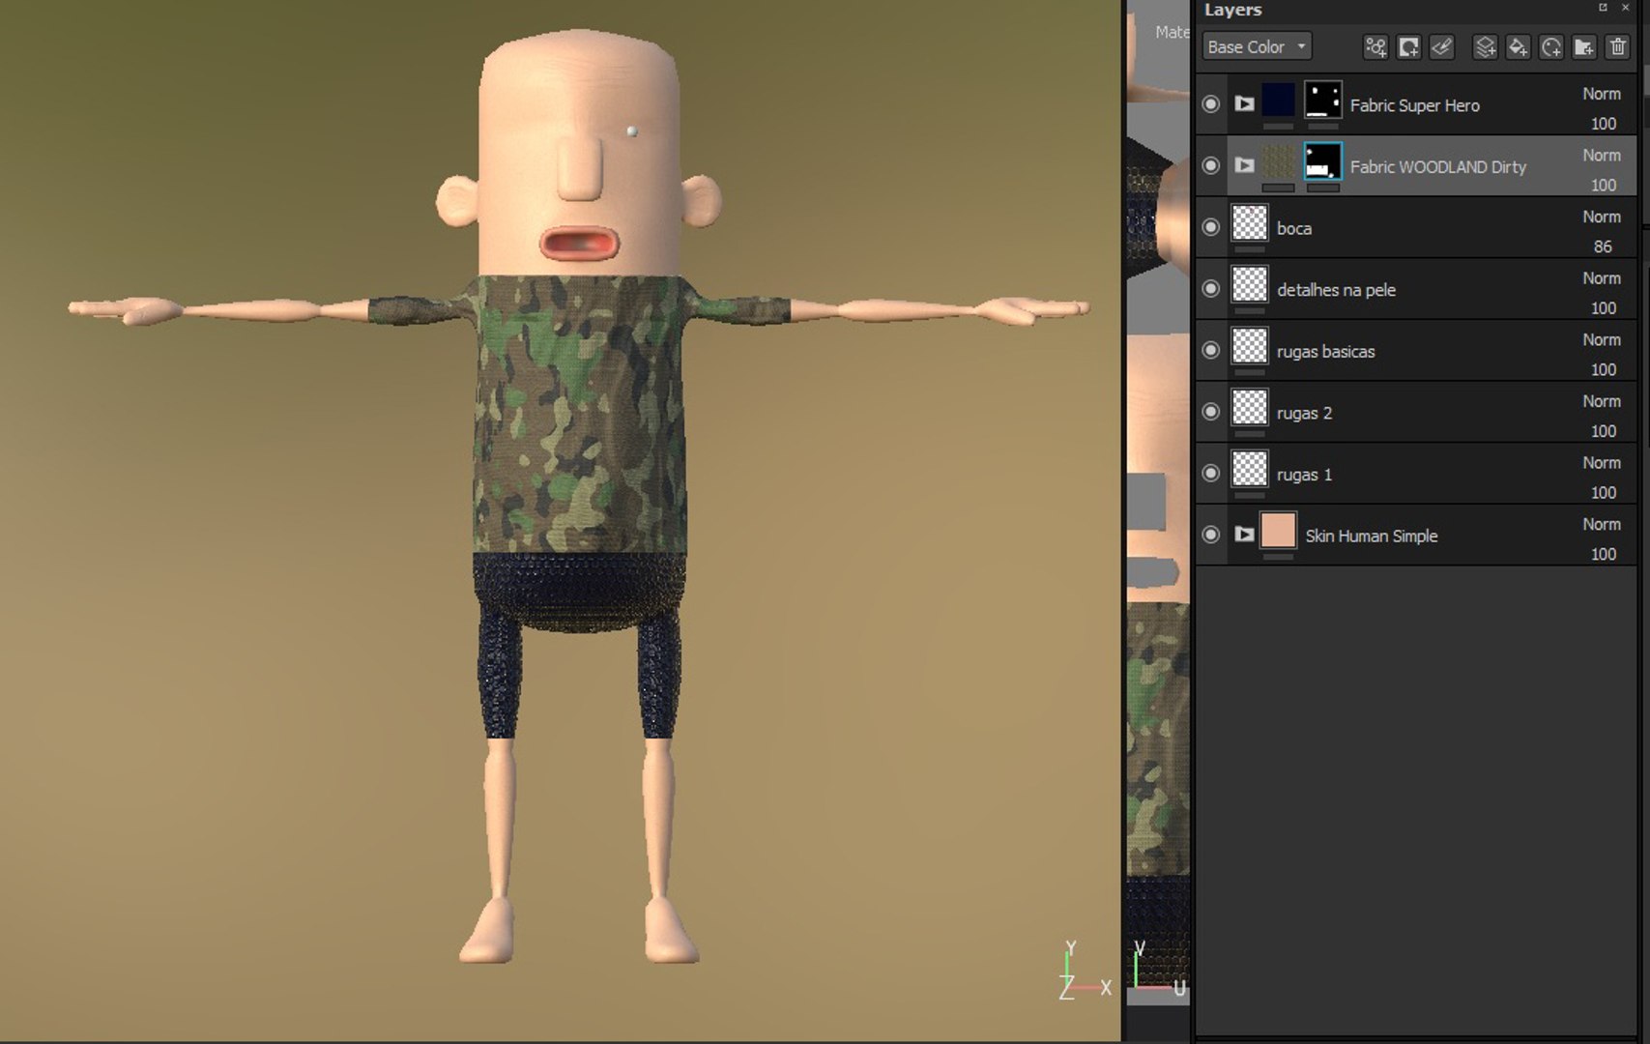Viewport: 1650px width, 1044px height.
Task: Delete the selected layer with trash icon
Action: [1617, 46]
